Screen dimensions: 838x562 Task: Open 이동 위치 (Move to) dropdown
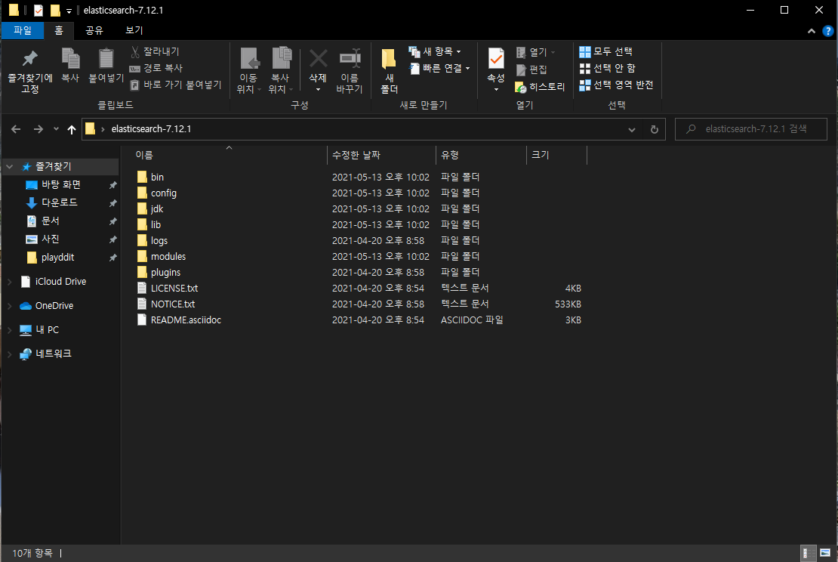[x=248, y=70]
